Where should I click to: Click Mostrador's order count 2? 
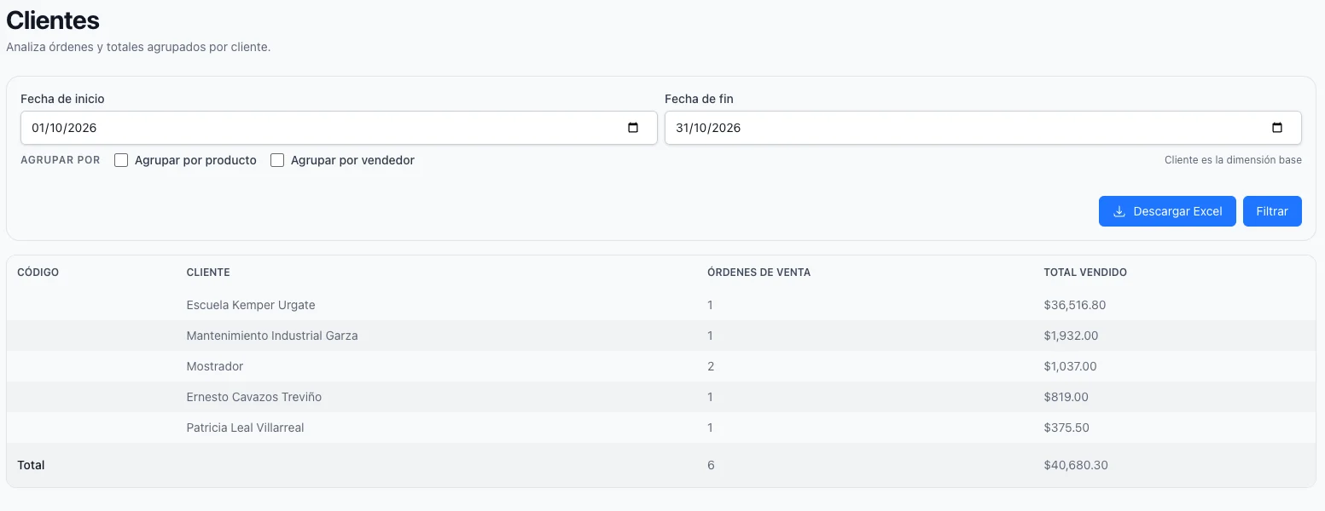pos(711,366)
